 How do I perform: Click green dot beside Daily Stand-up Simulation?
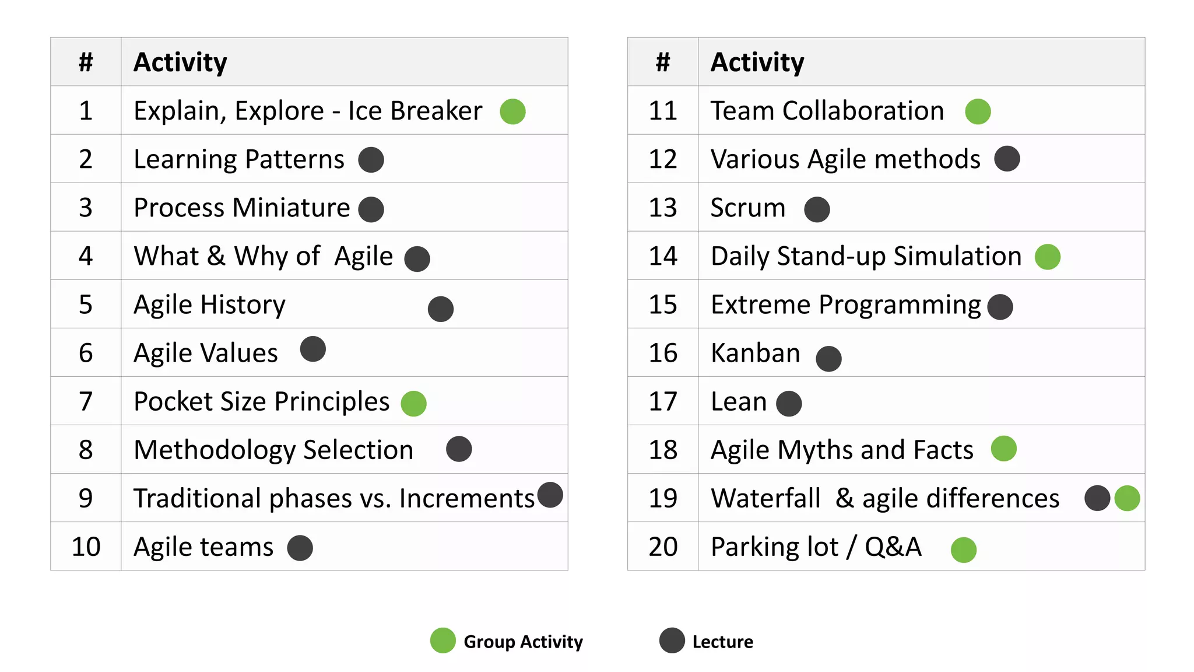point(1047,257)
